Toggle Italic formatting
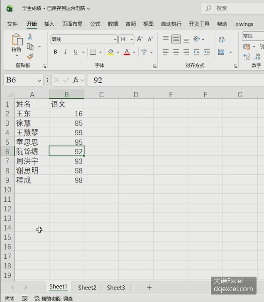Viewport: 264px width, 302px height. (66, 52)
